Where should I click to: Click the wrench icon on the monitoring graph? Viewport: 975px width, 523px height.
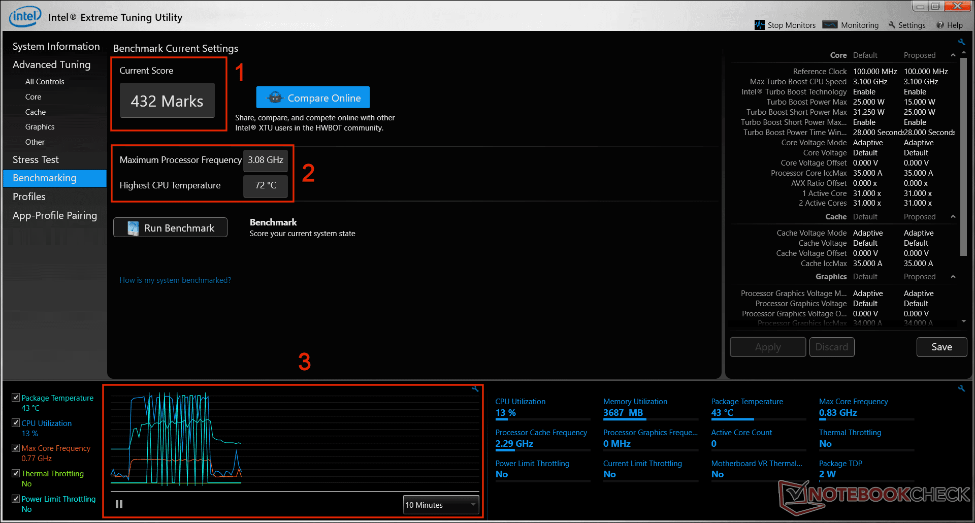tap(475, 389)
